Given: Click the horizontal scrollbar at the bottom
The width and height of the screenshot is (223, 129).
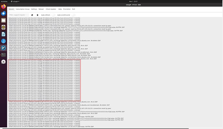Looking at the screenshot, I should coord(96,128).
